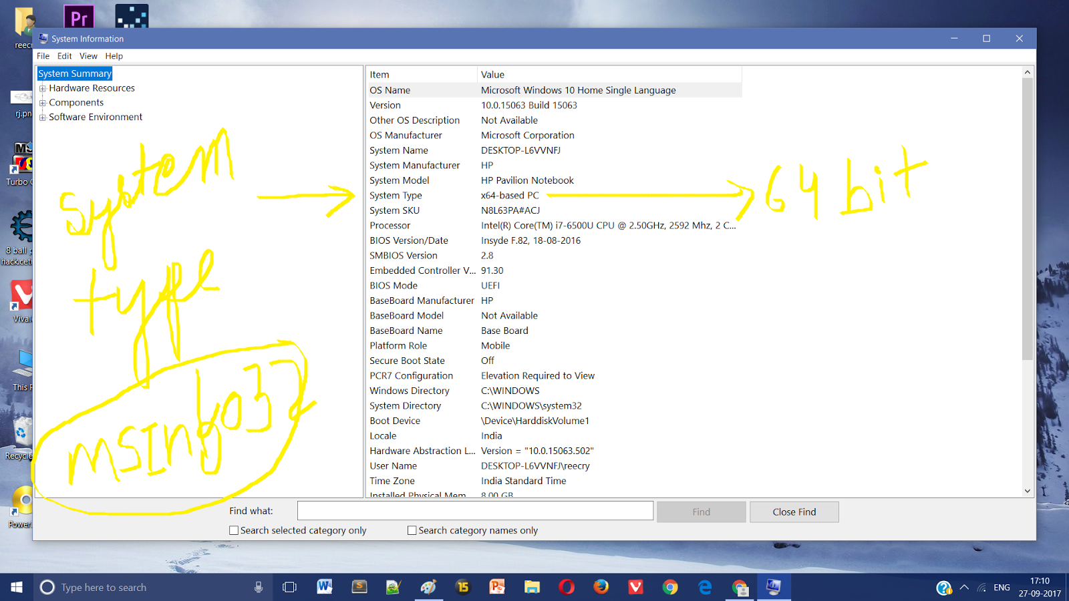The image size is (1069, 601).
Task: Open the 8 ball hack gear icon
Action: (22, 226)
